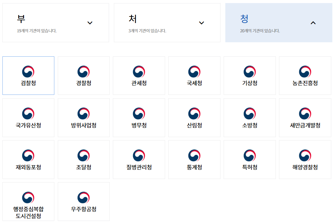Click the 재외동포청 emblem icon
This screenshot has width=333, height=223.
(28, 156)
